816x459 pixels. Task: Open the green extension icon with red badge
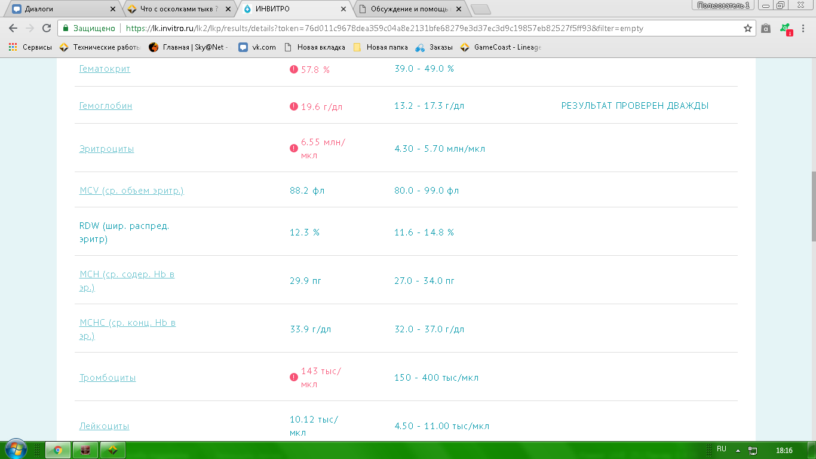(x=786, y=29)
